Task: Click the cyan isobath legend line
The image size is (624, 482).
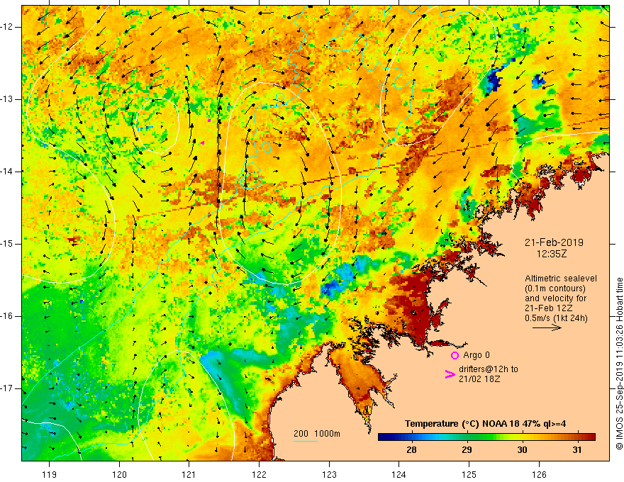Action: [306, 441]
